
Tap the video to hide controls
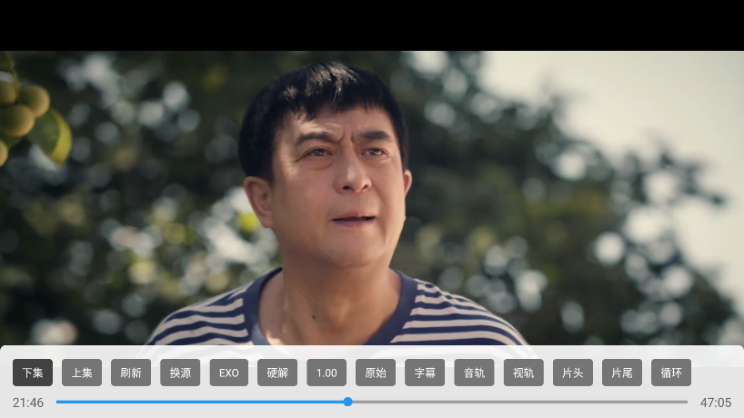point(372,198)
